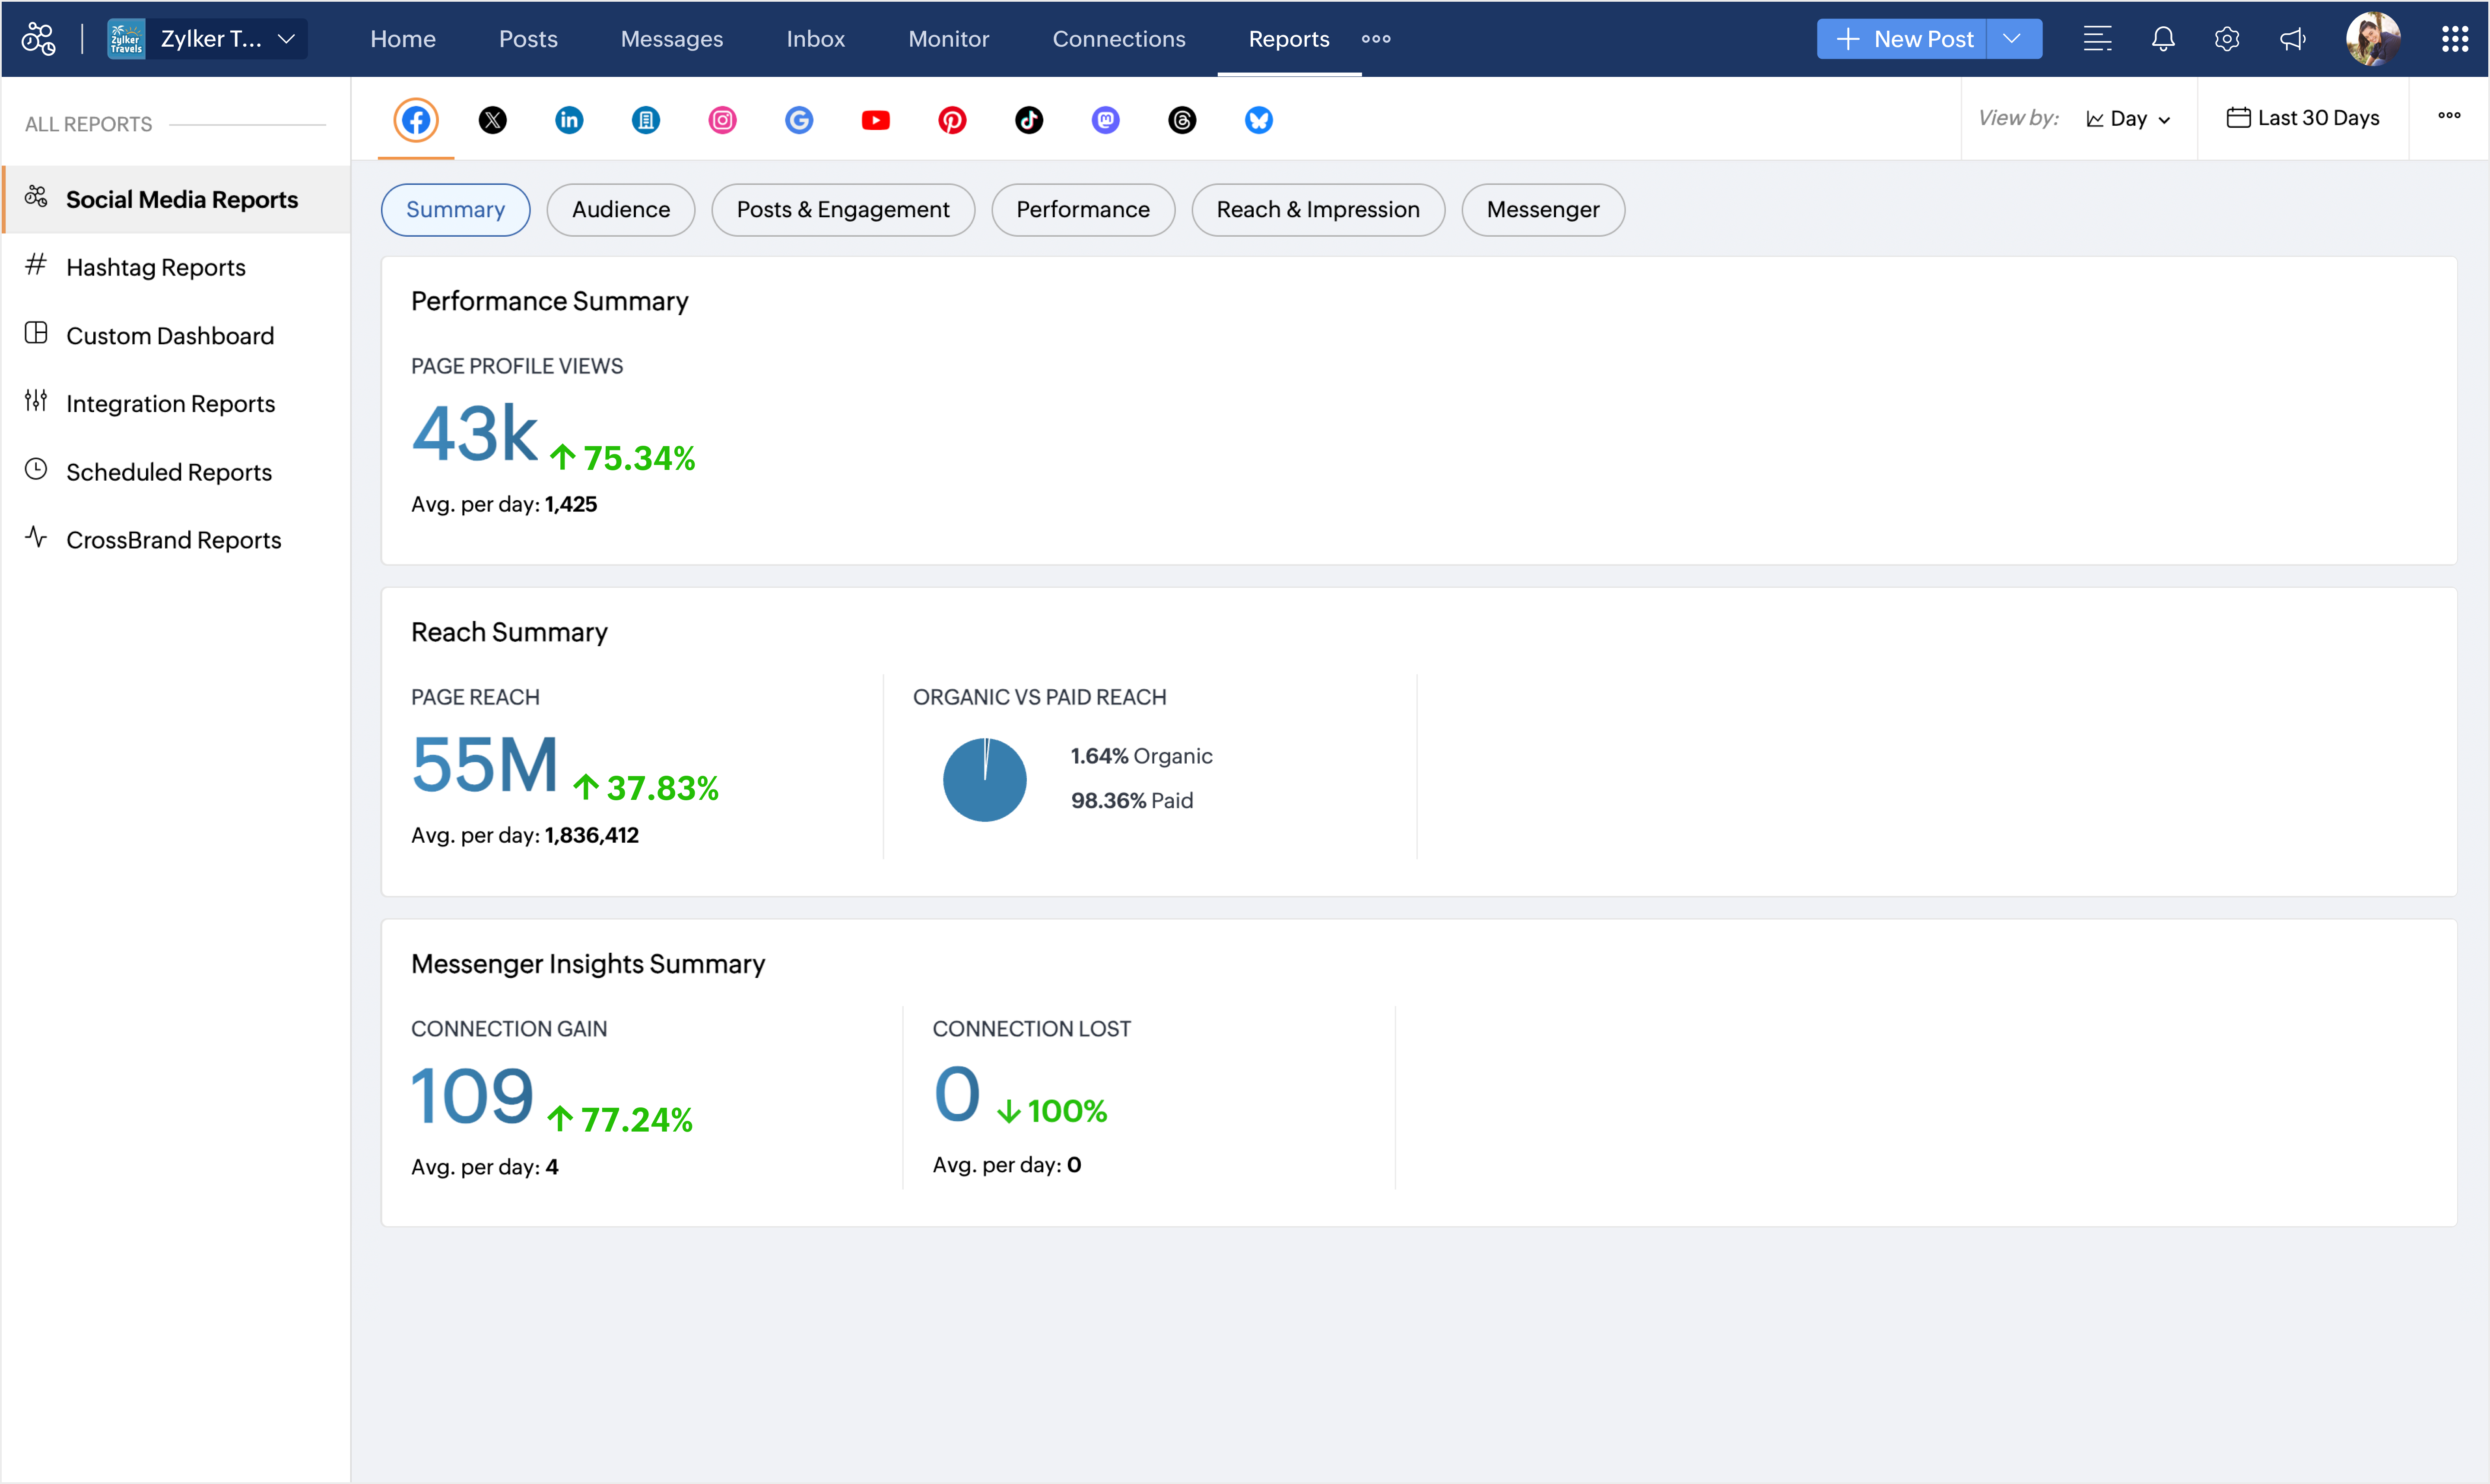
Task: Open Hashtag Reports in sidebar
Action: pos(155,267)
